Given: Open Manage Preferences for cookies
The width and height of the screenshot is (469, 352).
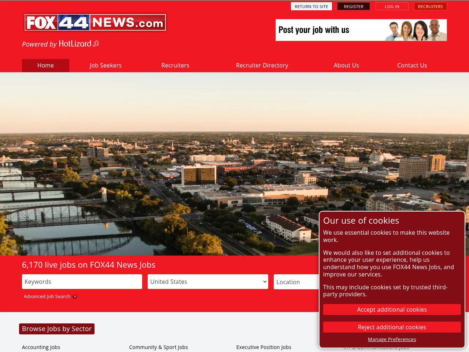Looking at the screenshot, I should click(x=392, y=339).
